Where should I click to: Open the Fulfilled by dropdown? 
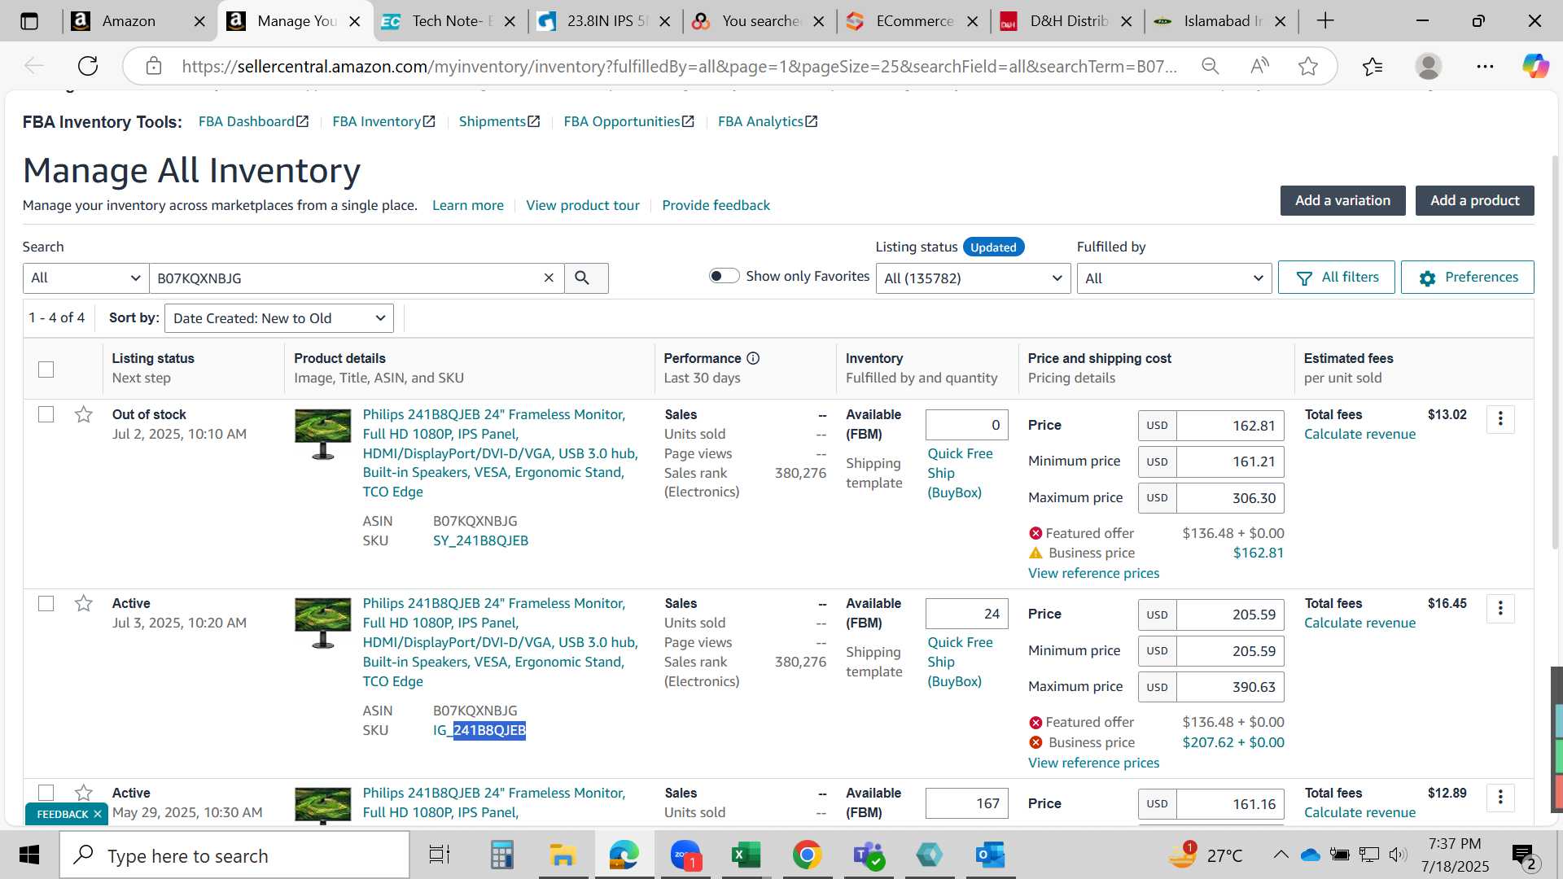point(1174,278)
